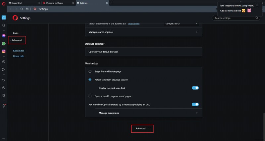Open the heart Pinboards icon in sidebar

tap(4, 80)
